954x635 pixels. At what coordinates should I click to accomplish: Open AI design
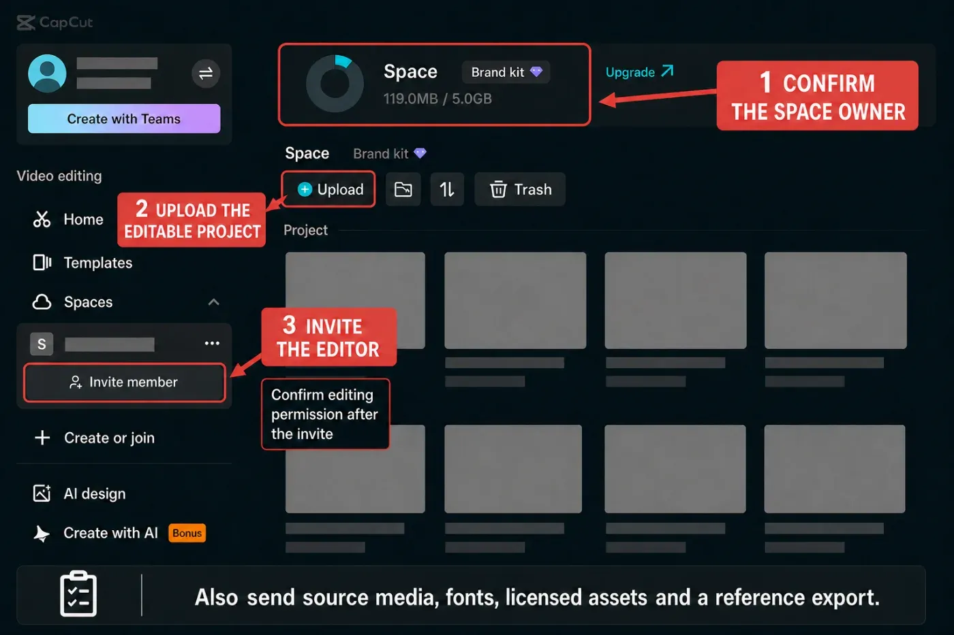click(x=95, y=493)
